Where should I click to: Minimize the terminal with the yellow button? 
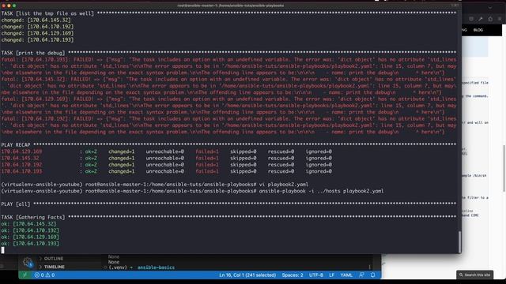[x=9, y=6]
